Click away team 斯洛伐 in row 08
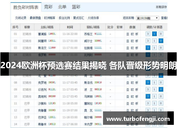Image resolution: width=177 pixels, height=128 pixels. pos(88,83)
